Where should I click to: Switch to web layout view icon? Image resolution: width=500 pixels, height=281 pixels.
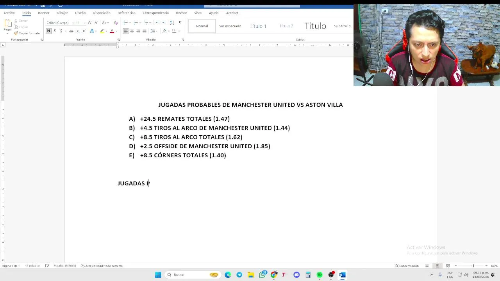click(448, 266)
